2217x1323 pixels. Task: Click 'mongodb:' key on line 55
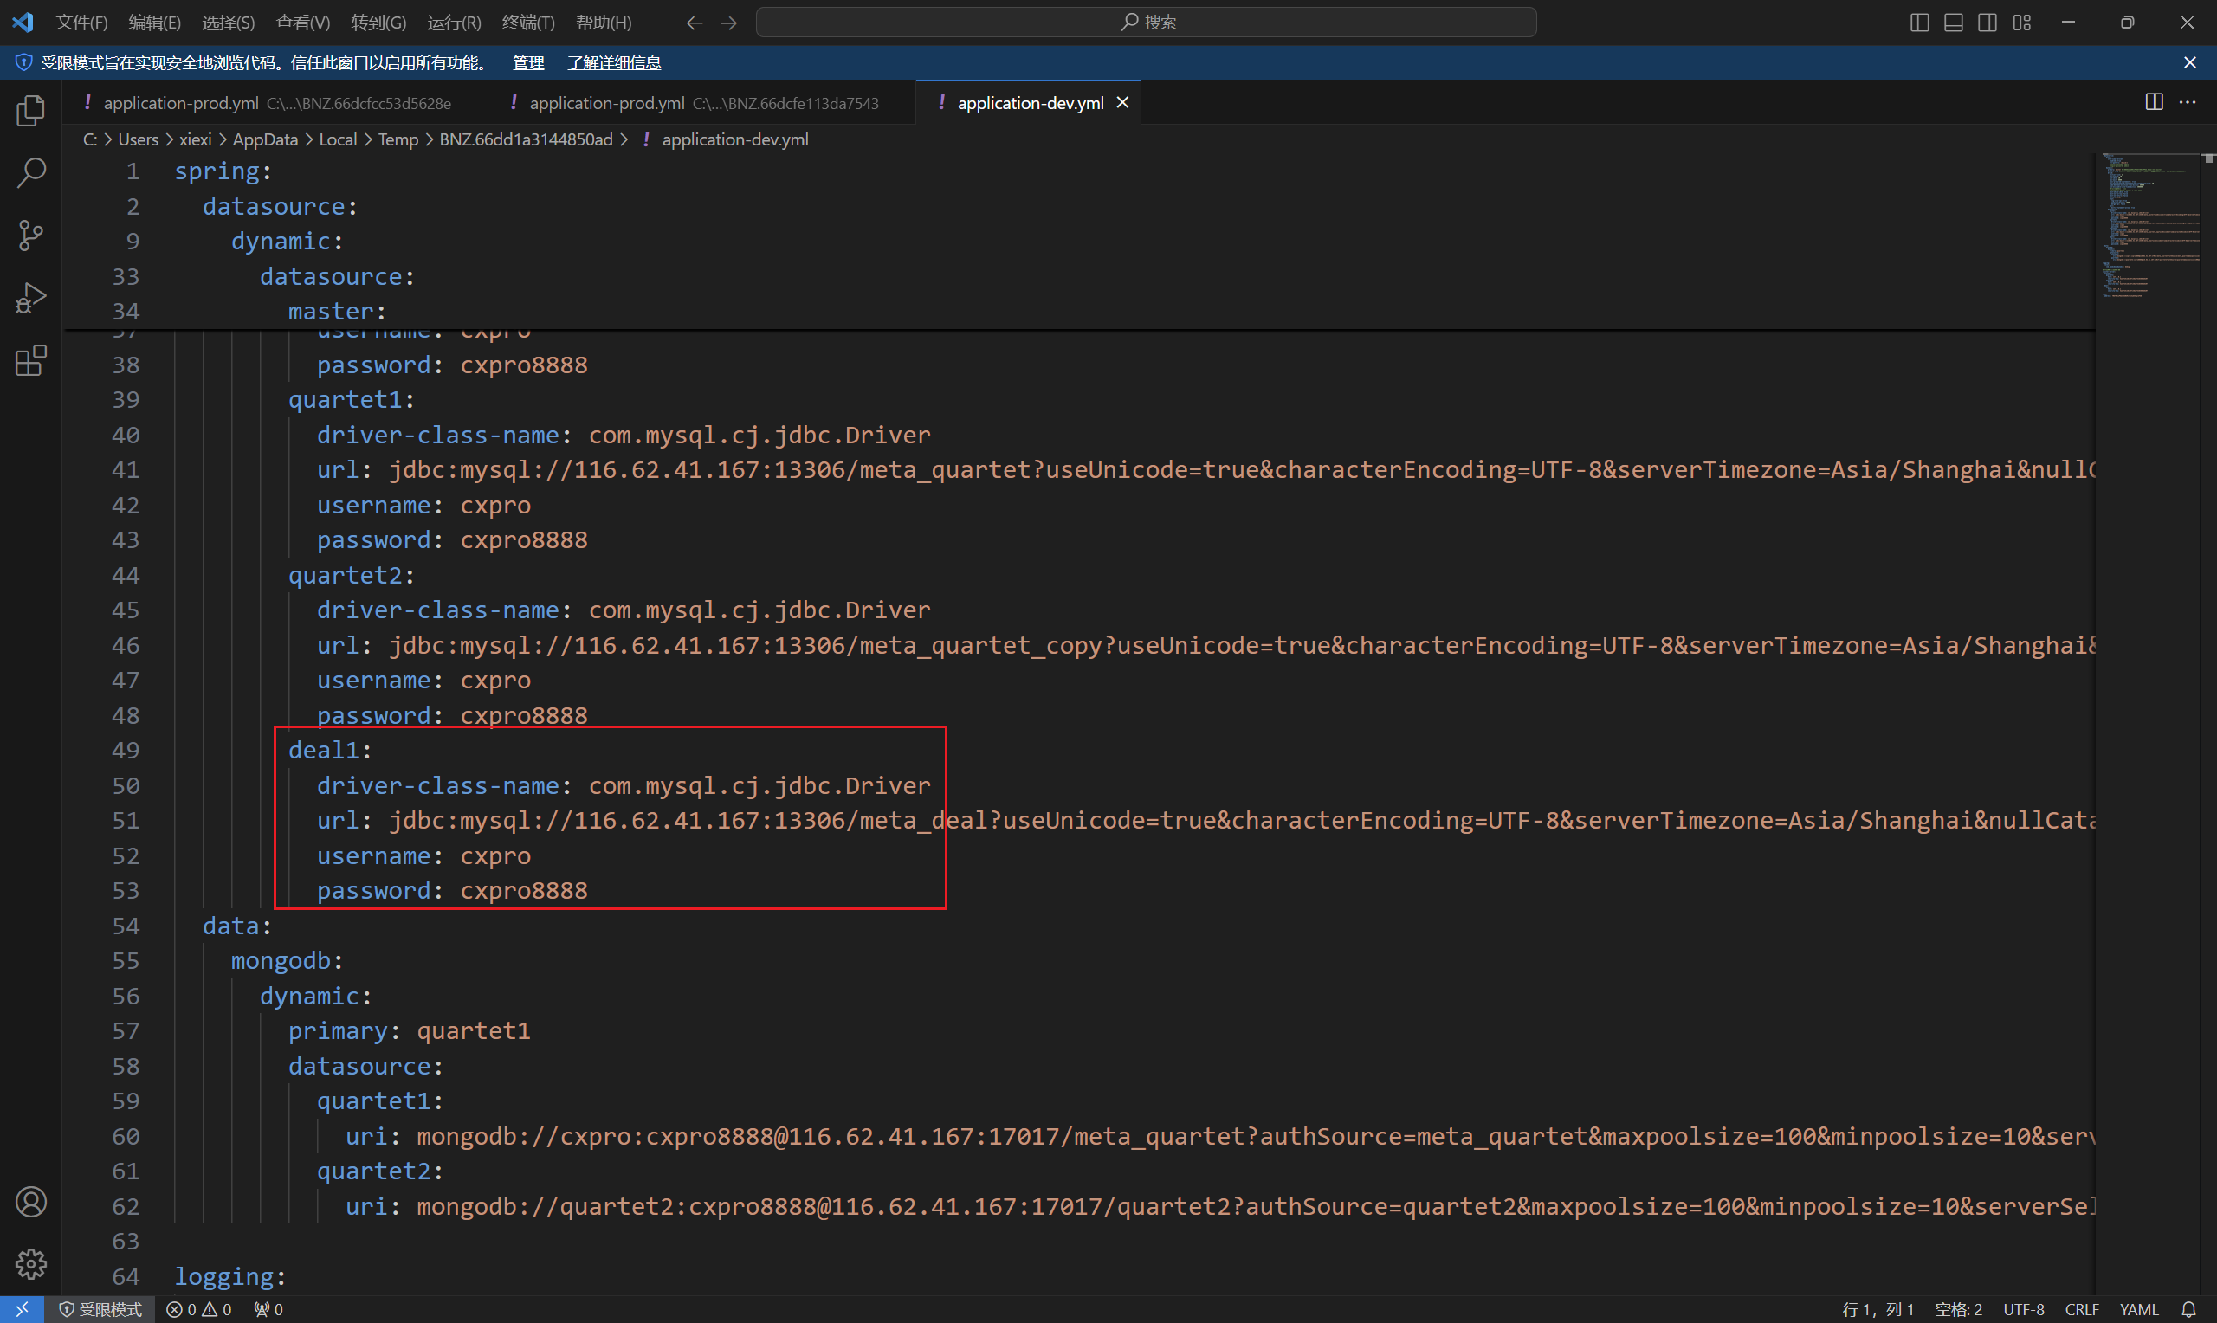287,960
